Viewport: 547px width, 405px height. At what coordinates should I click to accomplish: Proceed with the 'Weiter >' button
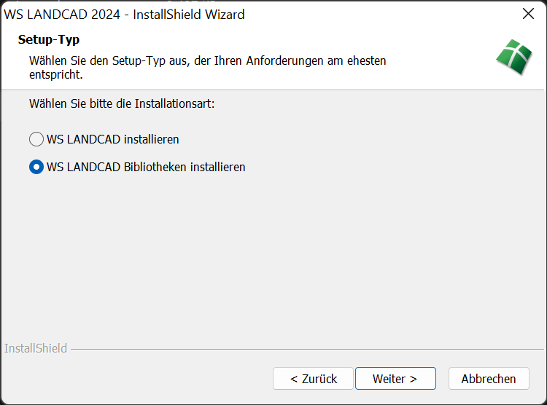click(395, 379)
